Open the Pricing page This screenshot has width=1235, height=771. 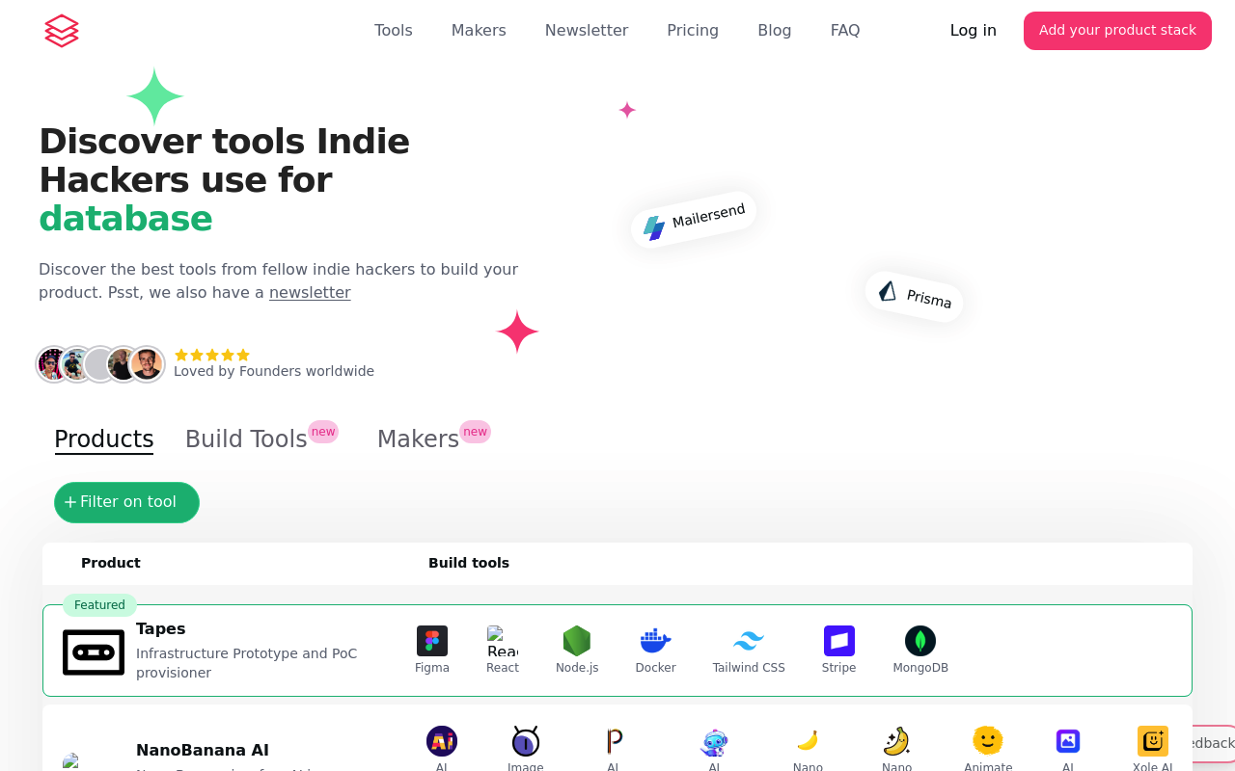[x=693, y=31]
